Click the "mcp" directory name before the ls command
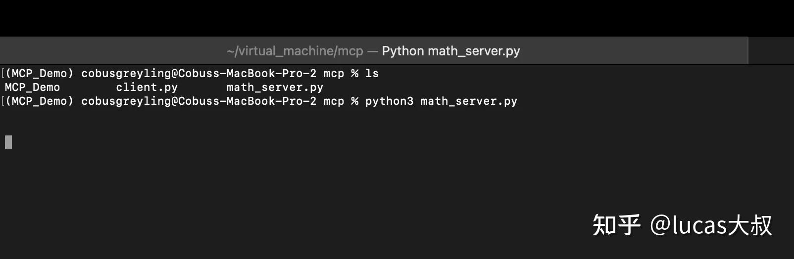The width and height of the screenshot is (794, 259). 334,74
